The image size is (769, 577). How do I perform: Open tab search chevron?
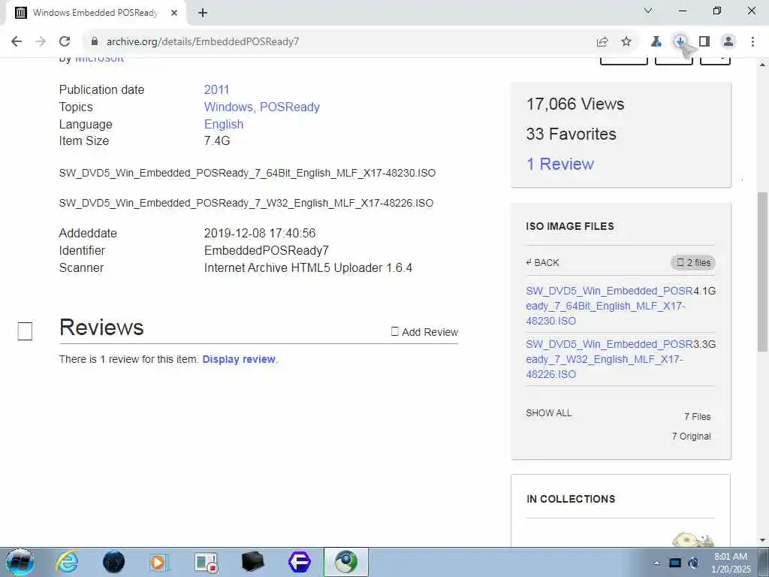(648, 11)
